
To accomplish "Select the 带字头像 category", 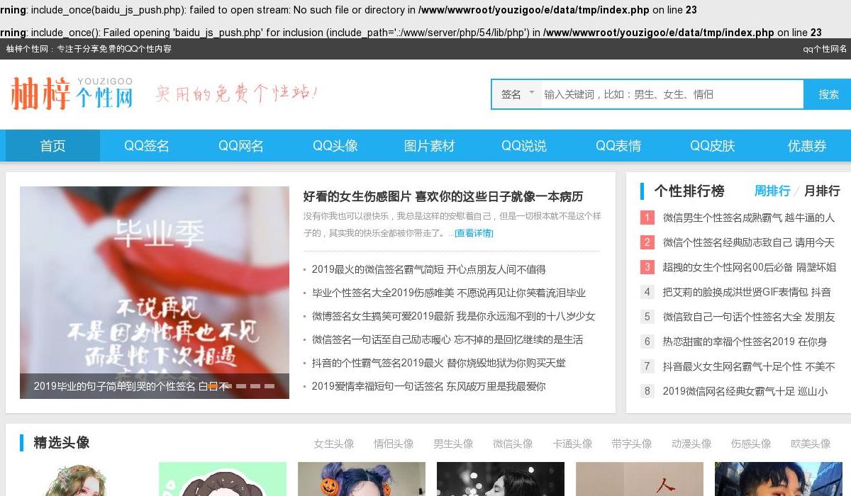I will (x=632, y=444).
